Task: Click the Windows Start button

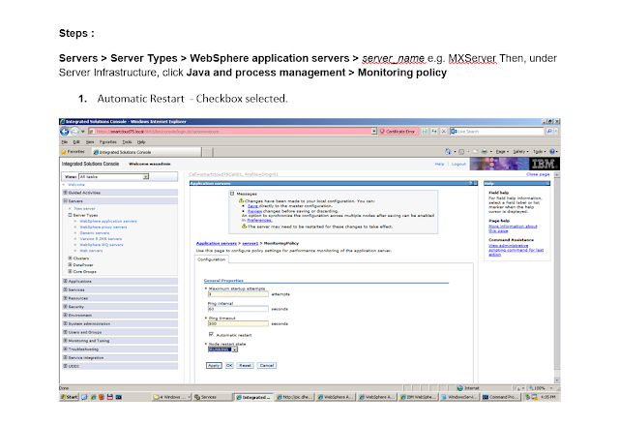Action: click(69, 397)
